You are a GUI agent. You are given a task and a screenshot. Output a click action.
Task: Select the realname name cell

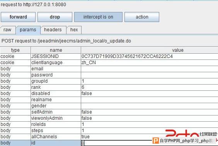tap(56, 100)
